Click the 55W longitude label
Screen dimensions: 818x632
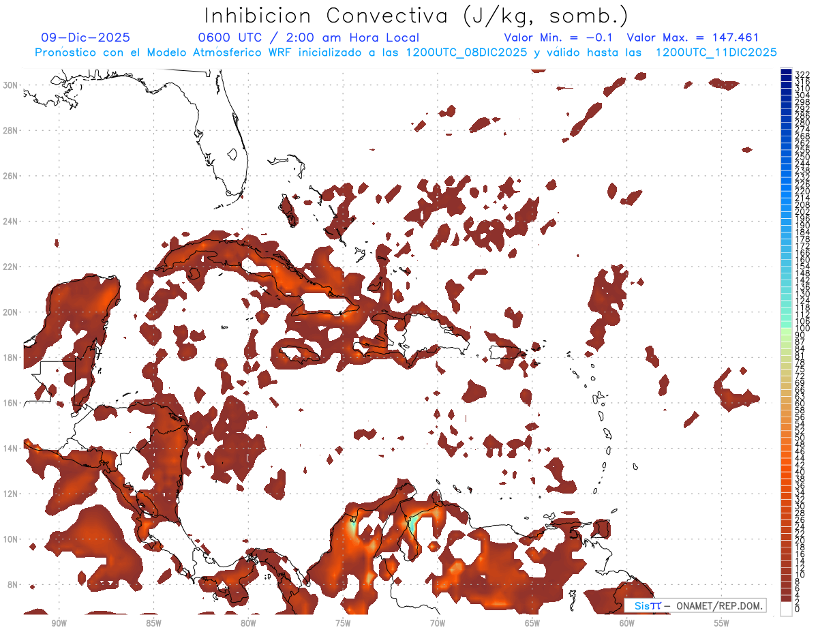coord(722,623)
